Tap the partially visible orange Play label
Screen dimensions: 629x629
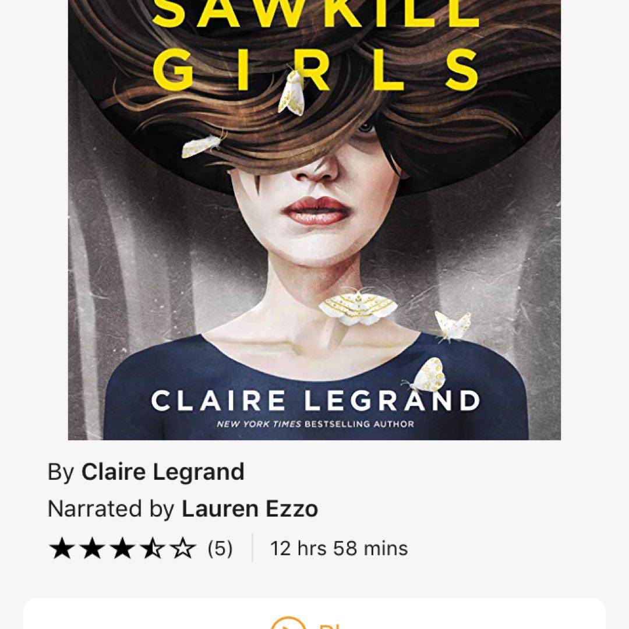click(x=330, y=626)
